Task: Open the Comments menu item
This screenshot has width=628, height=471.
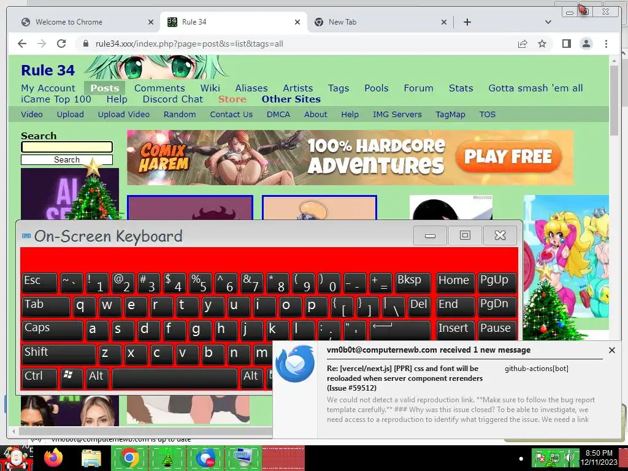Action: (x=159, y=88)
